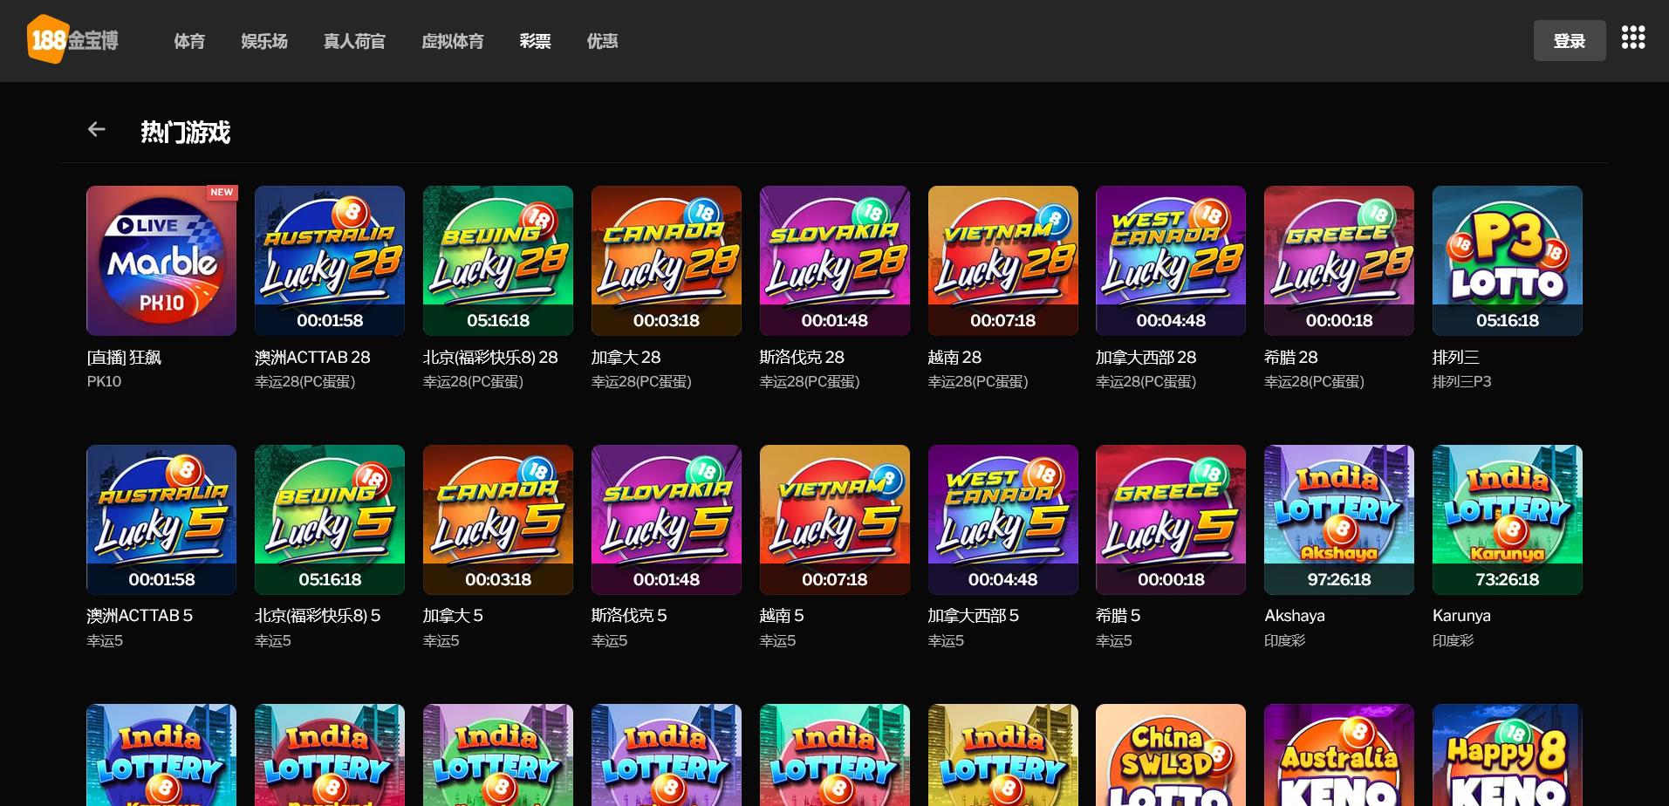Click the 越南 28 title text

pyautogui.click(x=954, y=358)
